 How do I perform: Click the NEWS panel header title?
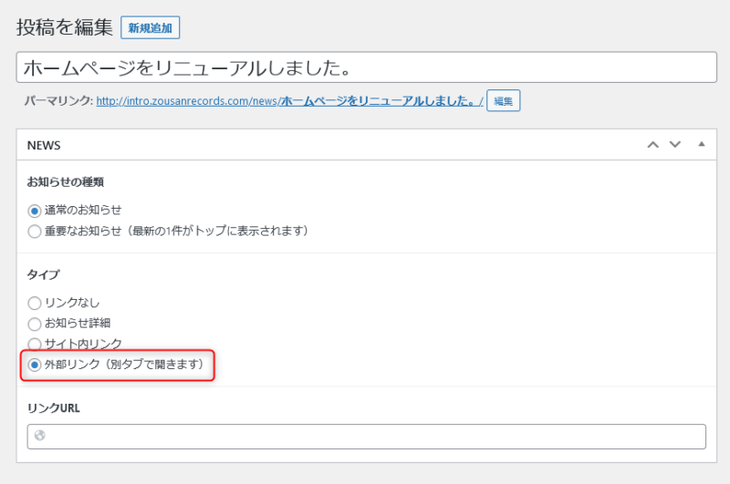pyautogui.click(x=44, y=145)
